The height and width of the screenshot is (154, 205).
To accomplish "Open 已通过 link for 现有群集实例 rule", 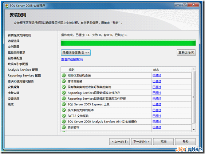I will tap(157, 87).
